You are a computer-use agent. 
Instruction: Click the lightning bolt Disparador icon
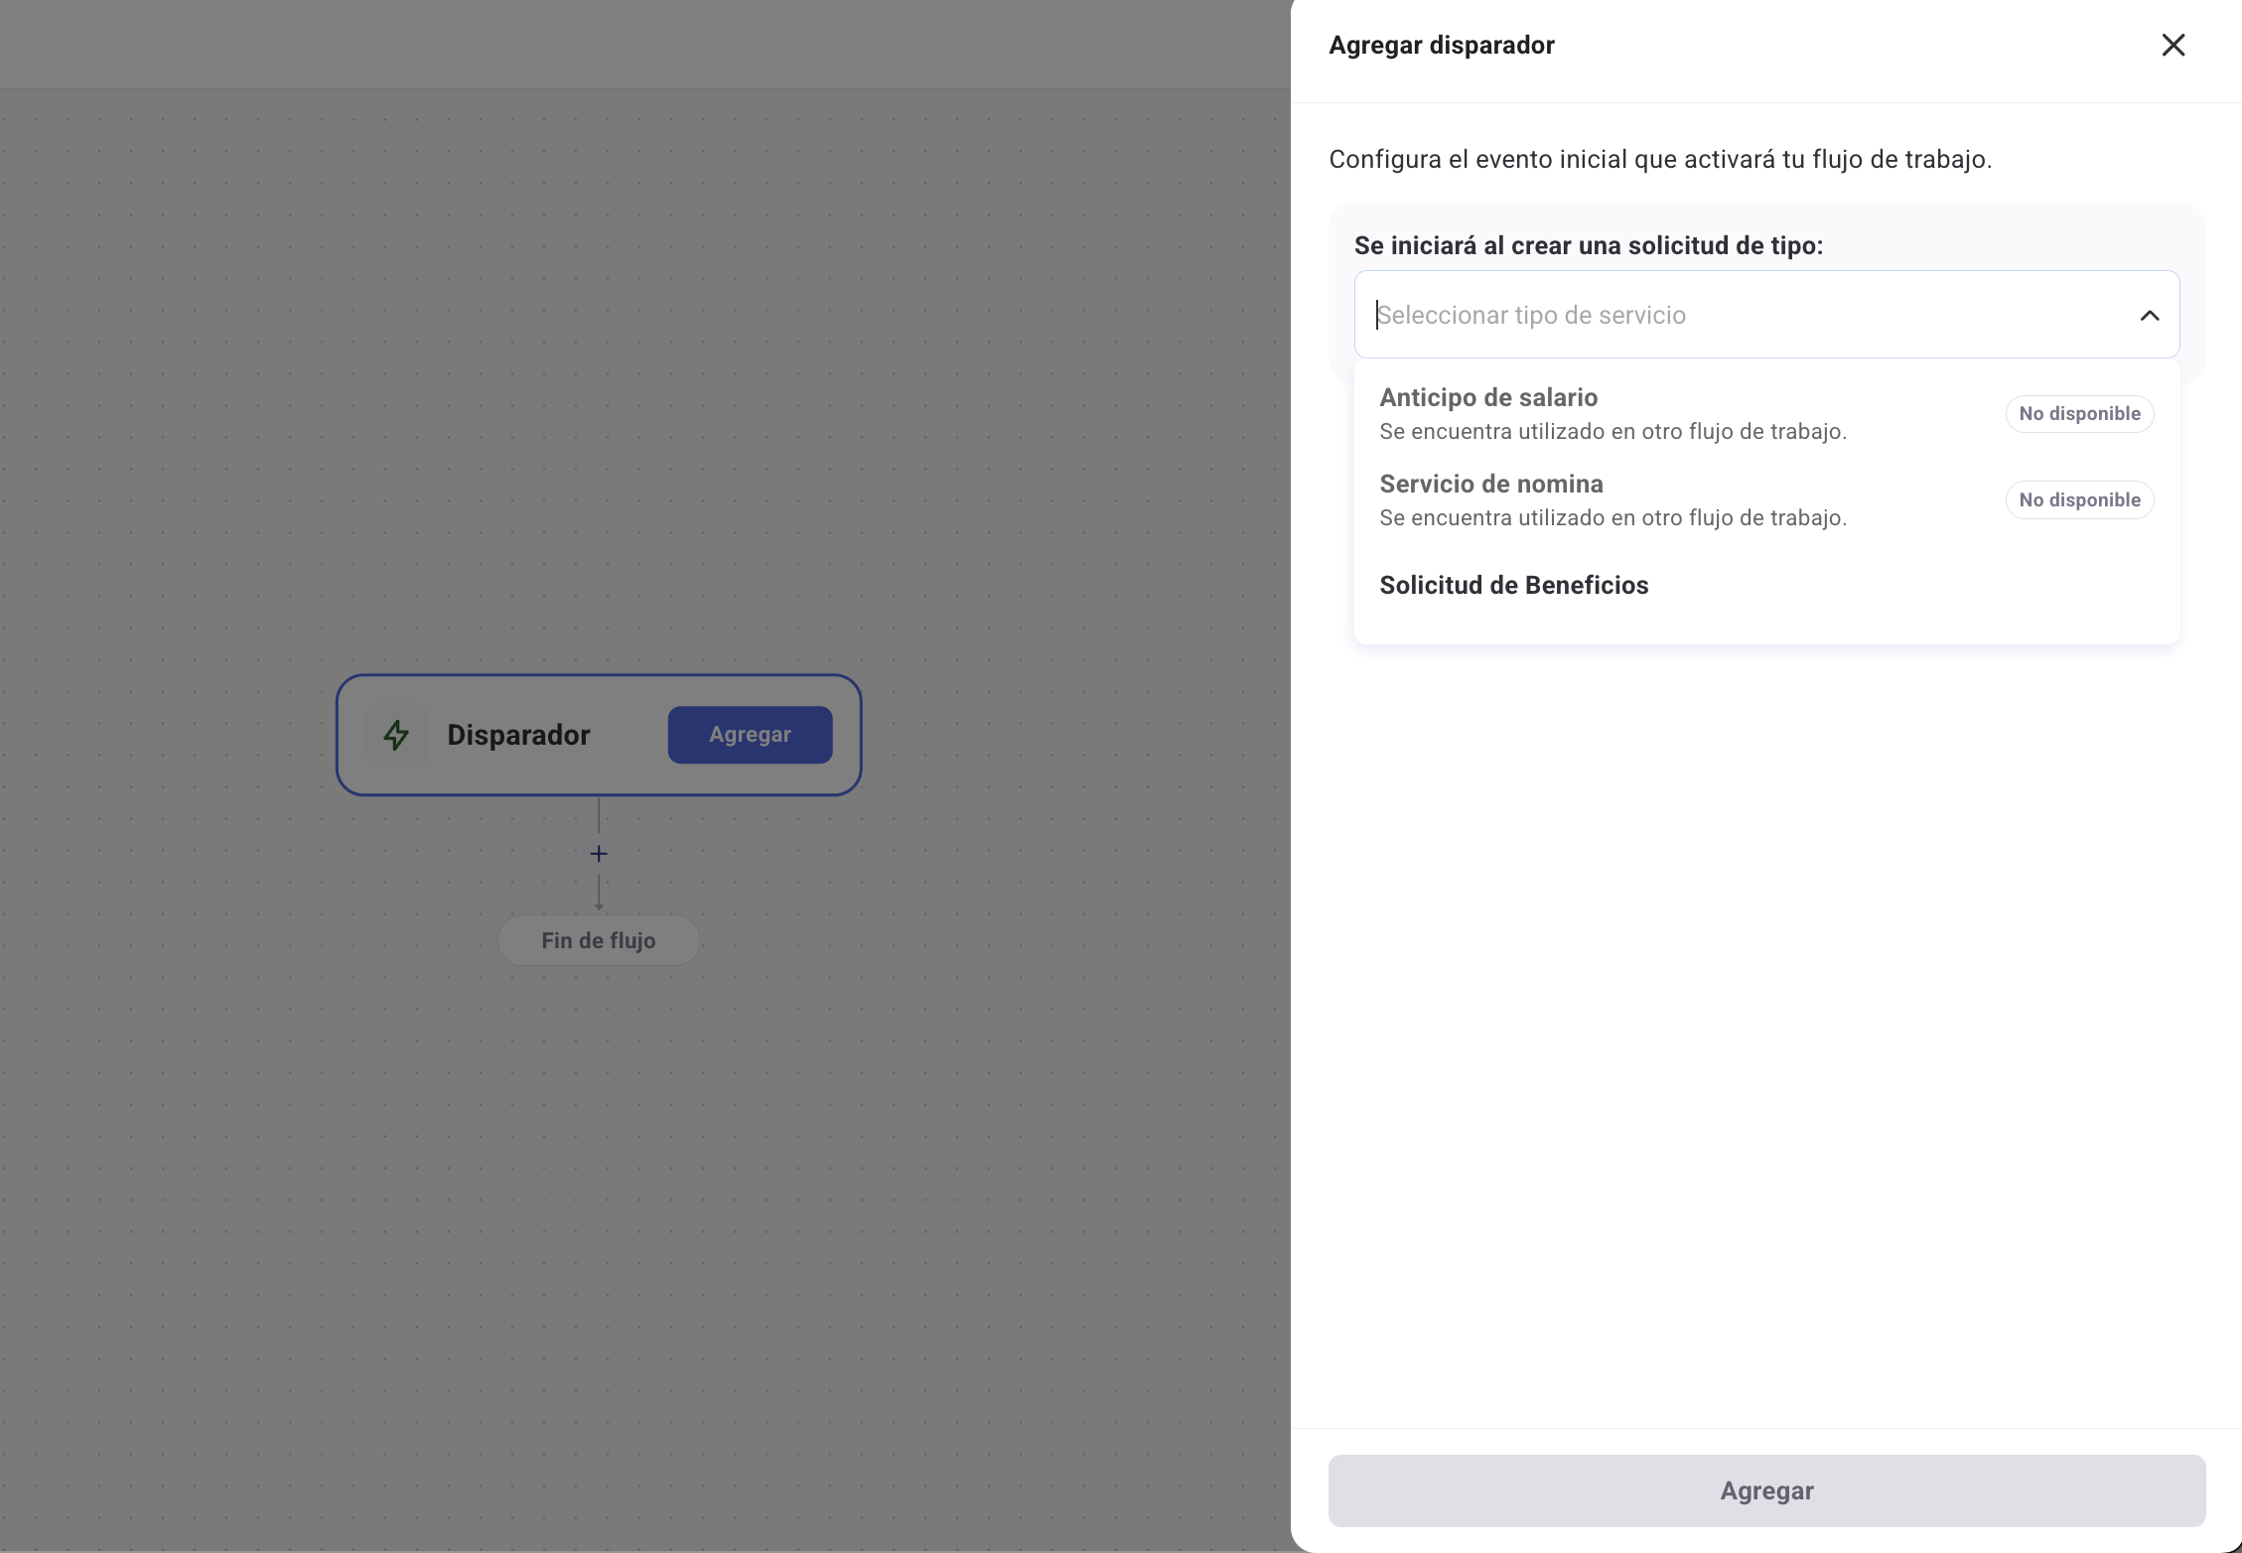(396, 735)
